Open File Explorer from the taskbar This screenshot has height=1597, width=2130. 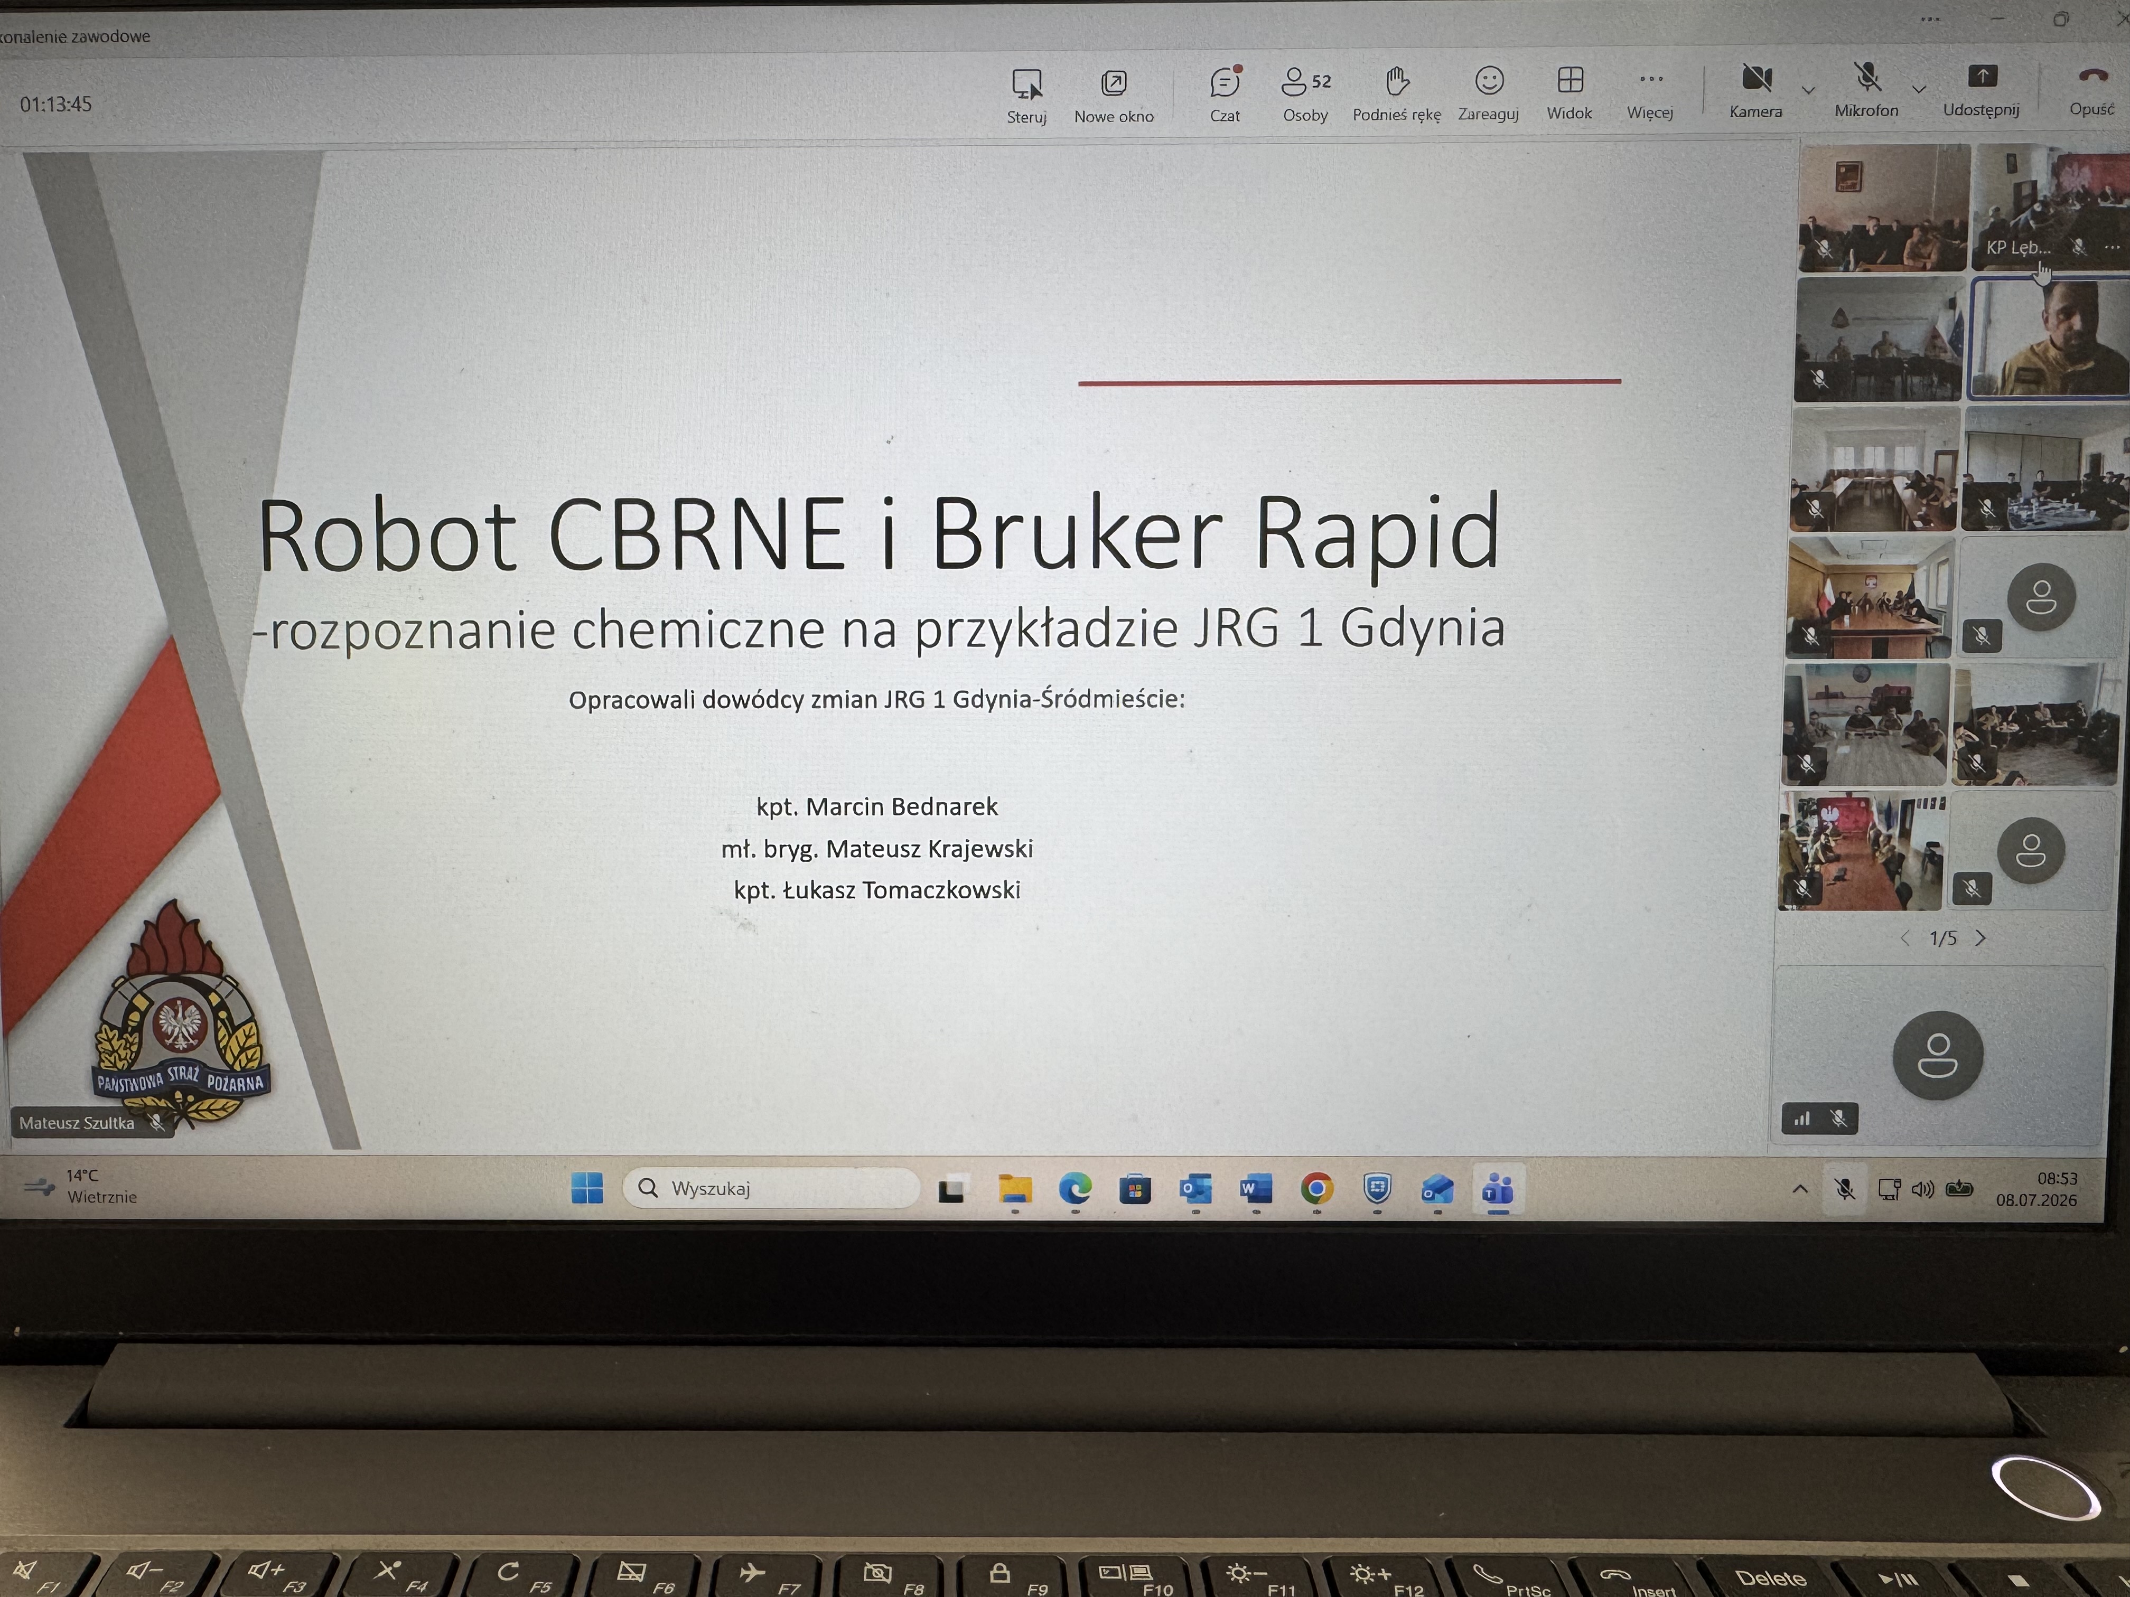pyautogui.click(x=1015, y=1190)
